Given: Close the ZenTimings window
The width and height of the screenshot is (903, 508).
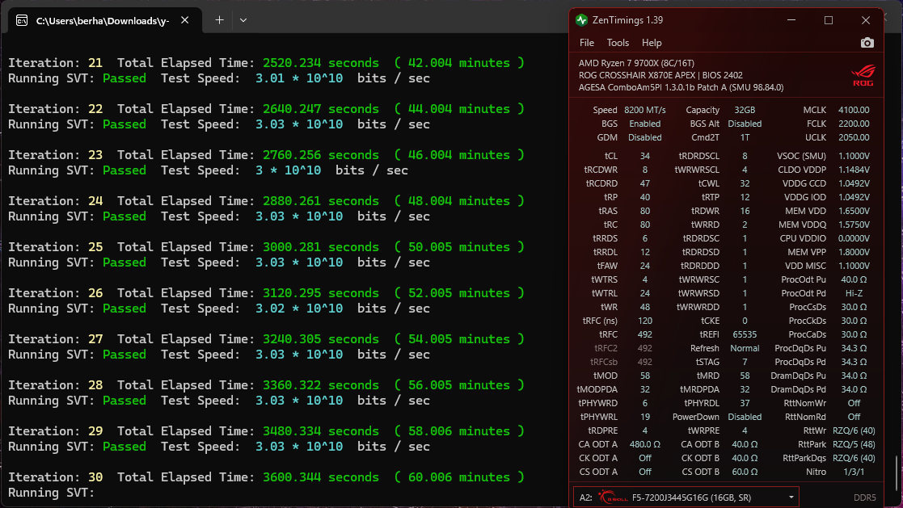Looking at the screenshot, I should pyautogui.click(x=866, y=20).
